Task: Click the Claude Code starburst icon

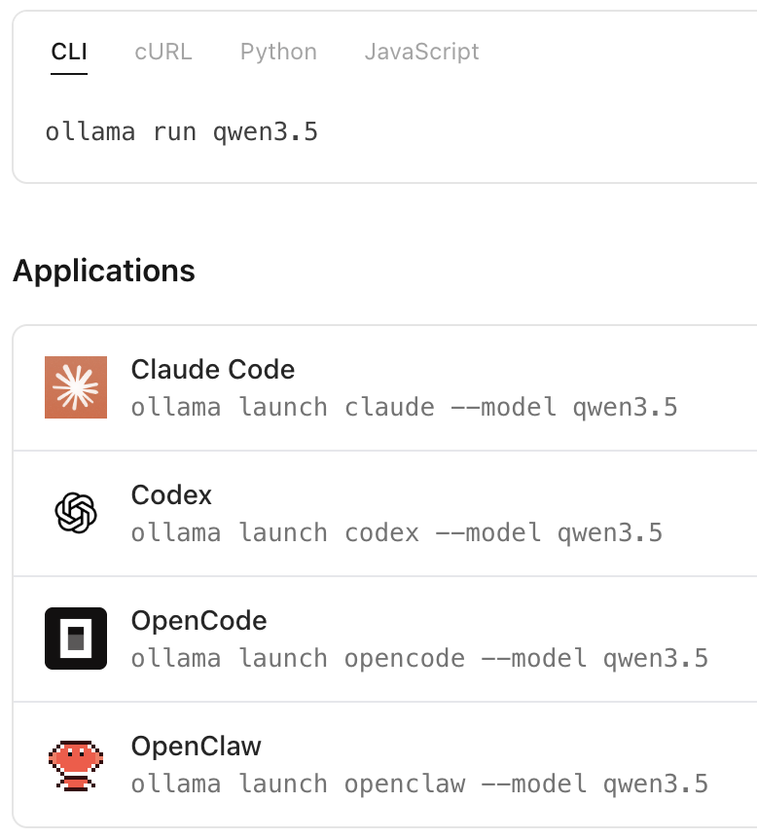Action: [x=76, y=387]
